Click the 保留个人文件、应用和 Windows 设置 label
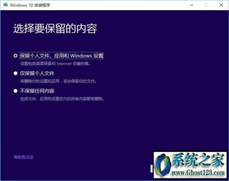This screenshot has height=181, width=229. point(61,55)
